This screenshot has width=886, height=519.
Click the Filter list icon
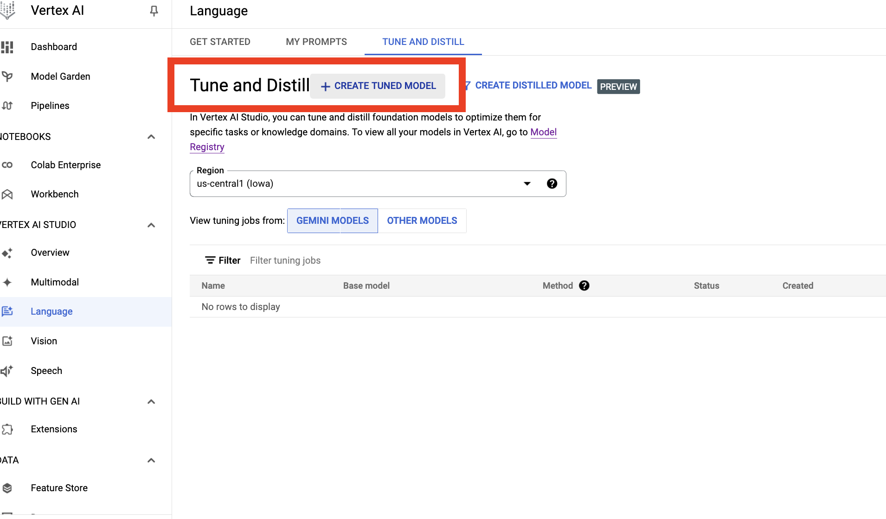[x=210, y=260]
